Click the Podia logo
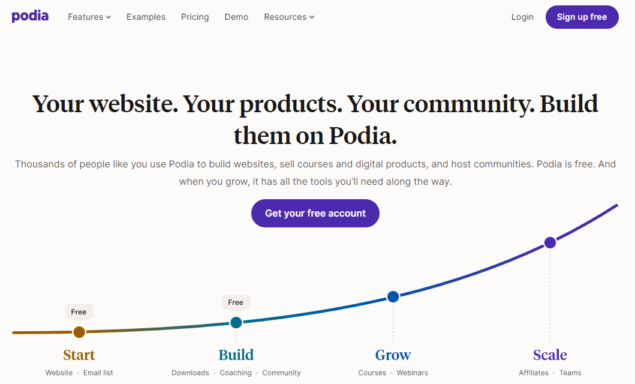The width and height of the screenshot is (635, 384). pyautogui.click(x=30, y=16)
